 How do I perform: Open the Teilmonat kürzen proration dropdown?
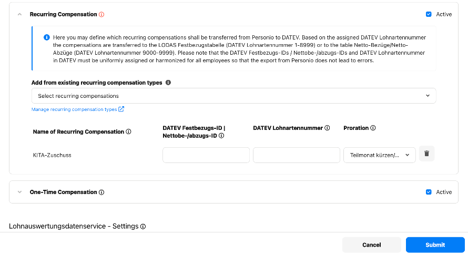pyautogui.click(x=379, y=155)
